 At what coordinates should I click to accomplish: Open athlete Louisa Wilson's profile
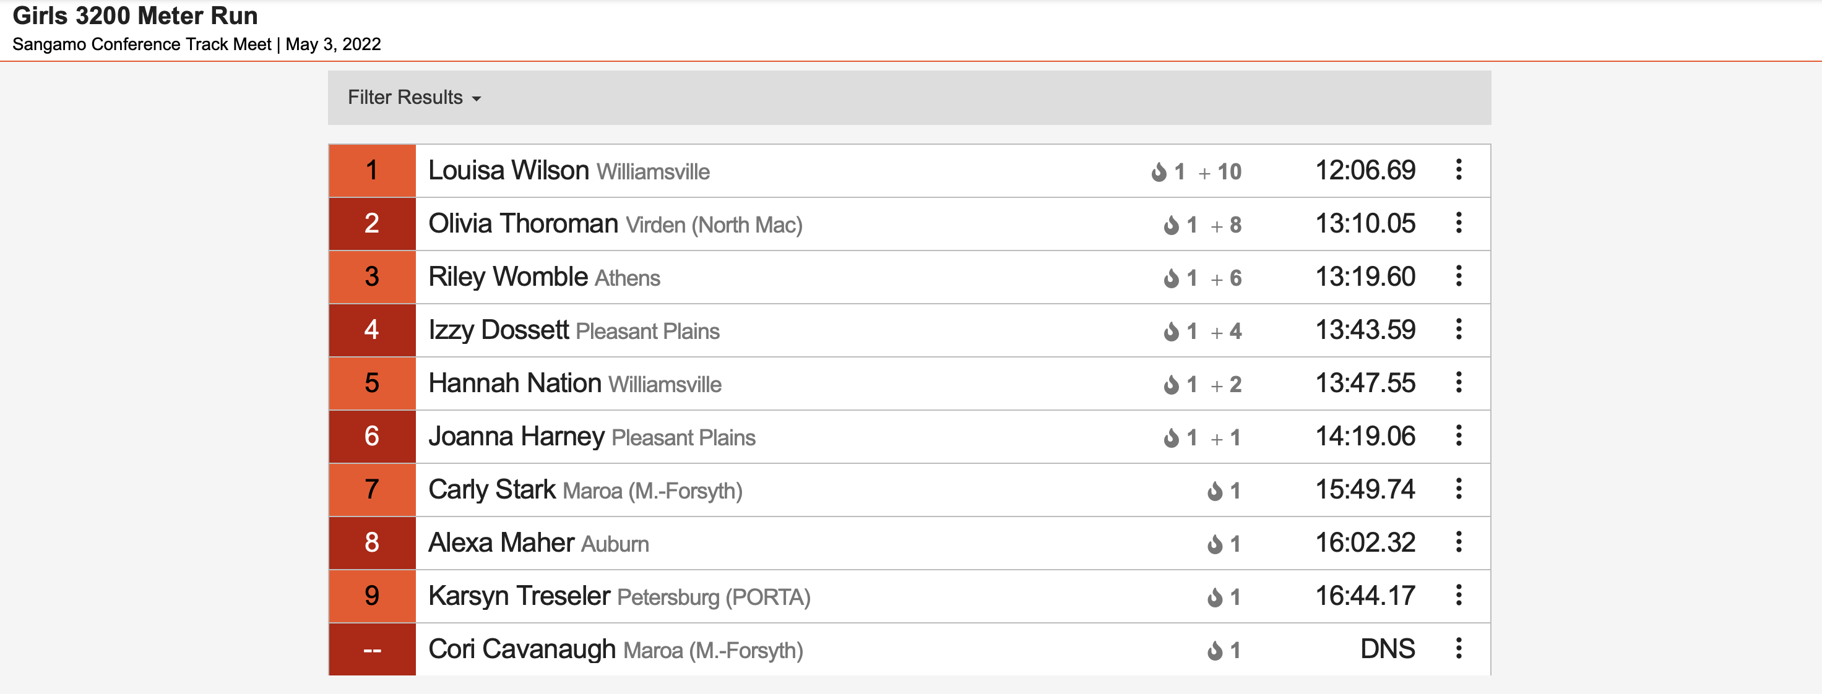point(509,170)
